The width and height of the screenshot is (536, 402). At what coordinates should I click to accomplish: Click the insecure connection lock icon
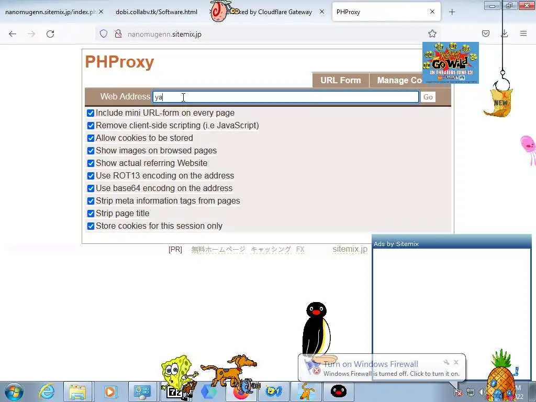tap(118, 33)
